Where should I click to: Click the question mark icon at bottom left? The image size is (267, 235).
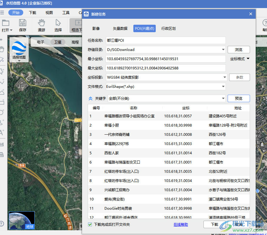click(1, 224)
